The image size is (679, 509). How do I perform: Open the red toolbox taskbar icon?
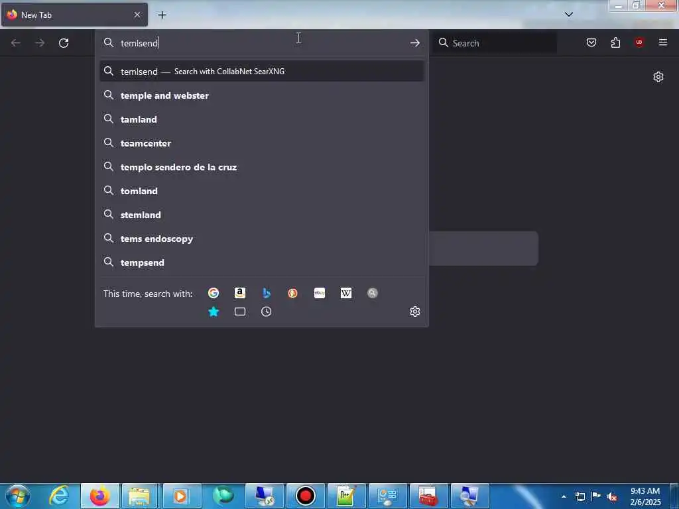coord(428,496)
